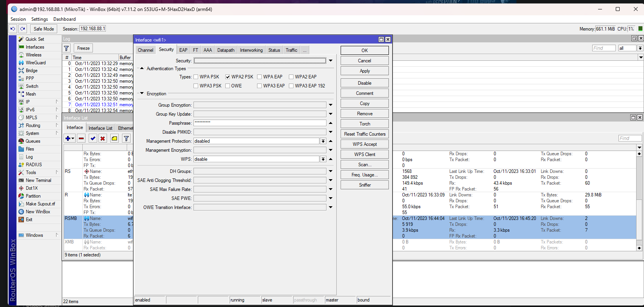Image resolution: width=644 pixels, height=307 pixels.
Task: Open RADIUS in the sidebar
Action: coord(34,165)
